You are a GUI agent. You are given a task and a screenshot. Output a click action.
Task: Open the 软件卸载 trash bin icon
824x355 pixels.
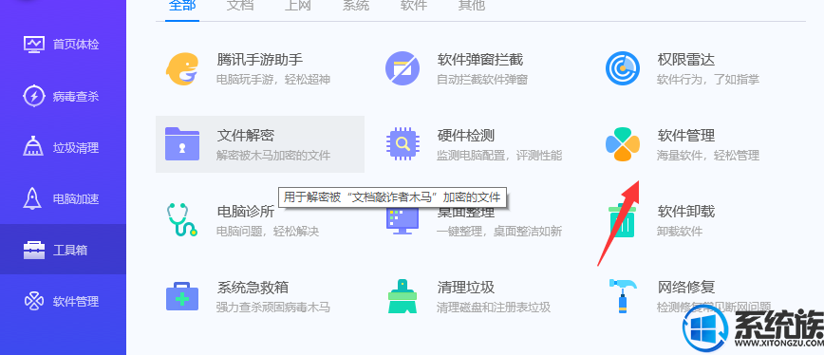click(x=623, y=219)
